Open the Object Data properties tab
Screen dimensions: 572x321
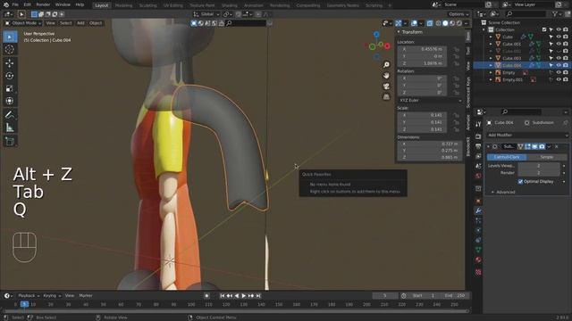[x=478, y=250]
